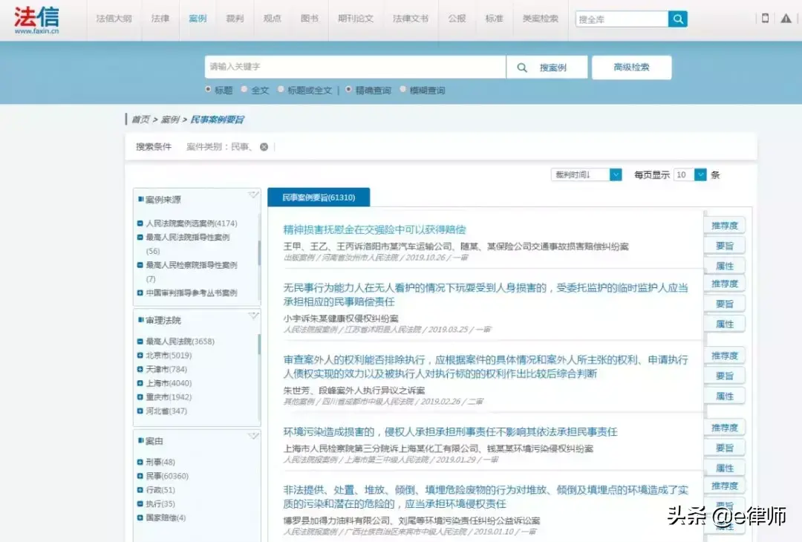802x542 pixels.
Task: Click 属性 for the 朱世芳、段峰 case
Action: 724,396
